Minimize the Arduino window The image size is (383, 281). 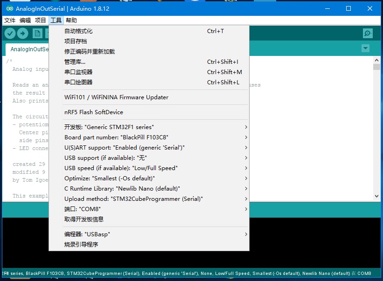pyautogui.click(x=327, y=8)
